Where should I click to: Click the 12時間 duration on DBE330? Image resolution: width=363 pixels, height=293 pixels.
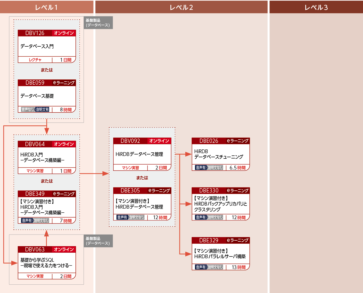pyautogui.click(x=238, y=217)
